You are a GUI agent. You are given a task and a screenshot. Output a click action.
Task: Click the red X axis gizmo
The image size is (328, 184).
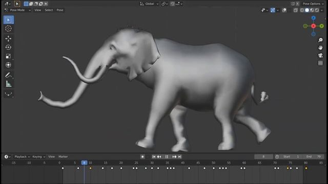coord(313,26)
